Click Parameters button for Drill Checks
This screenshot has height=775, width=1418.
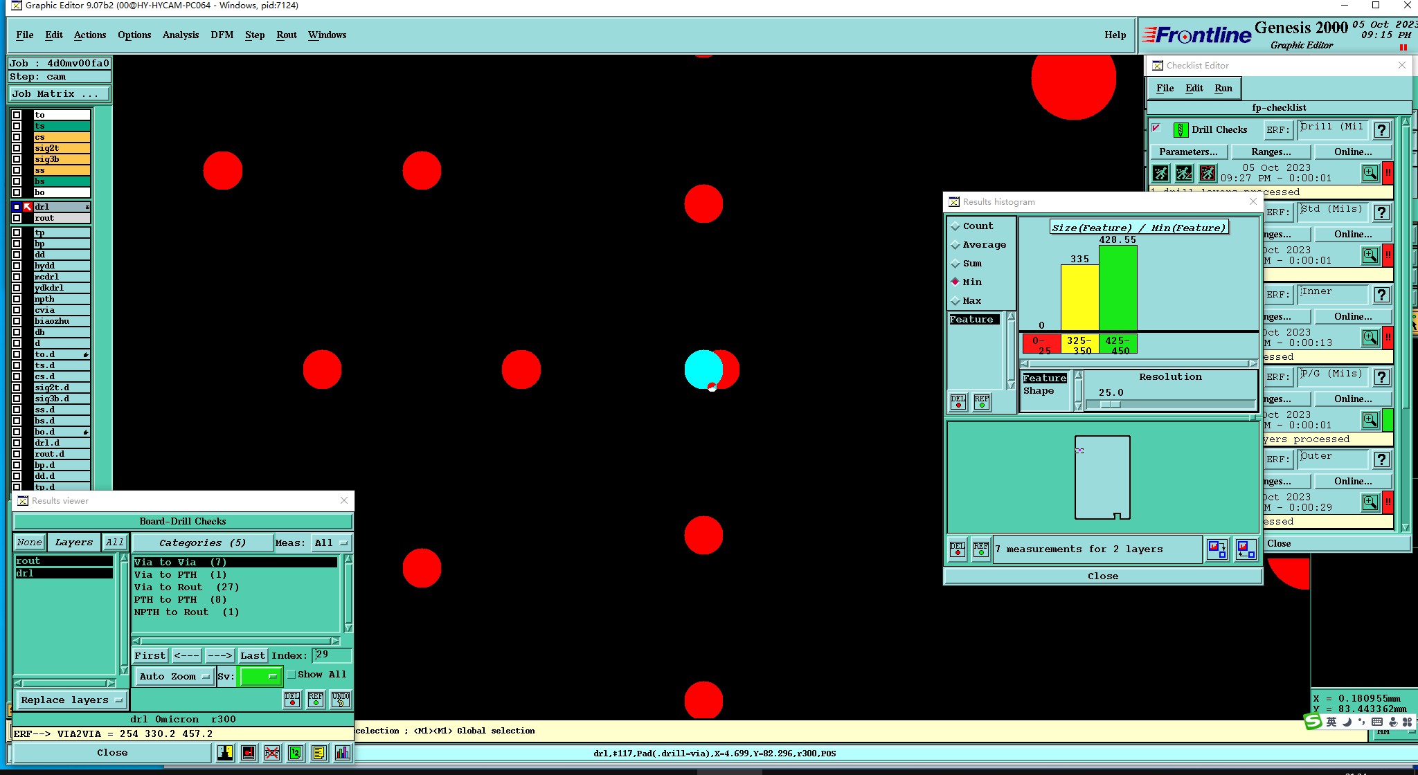1187,152
